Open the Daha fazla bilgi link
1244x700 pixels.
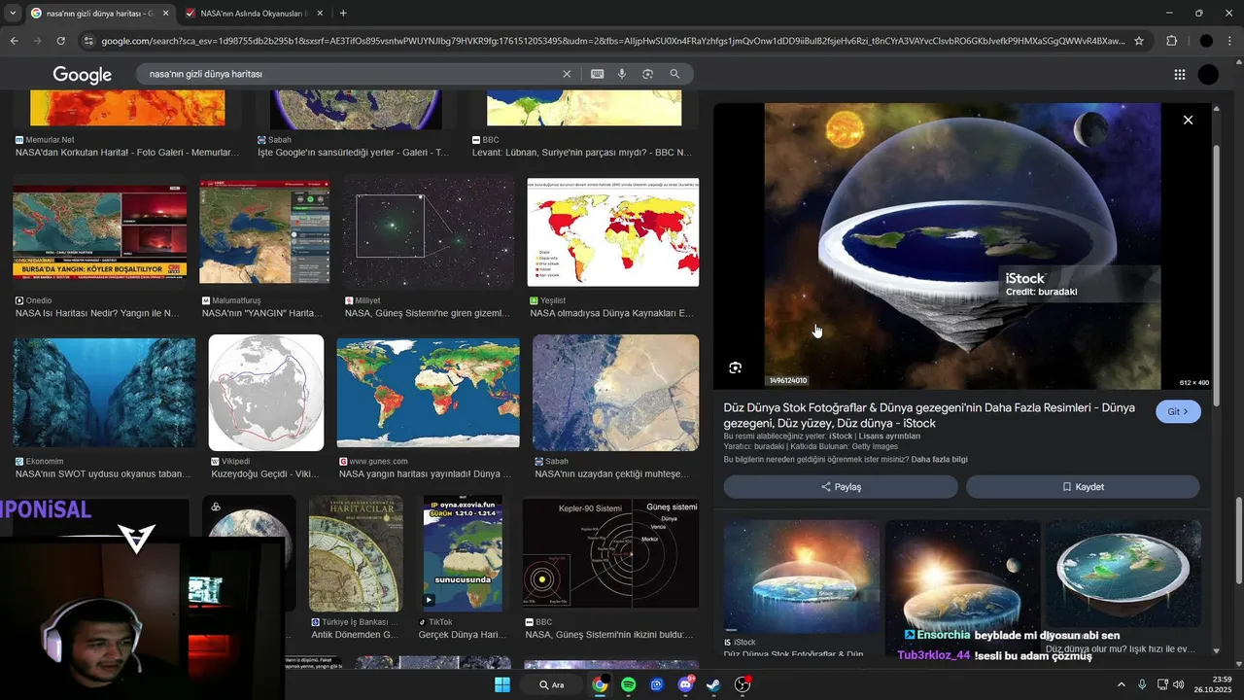point(940,459)
